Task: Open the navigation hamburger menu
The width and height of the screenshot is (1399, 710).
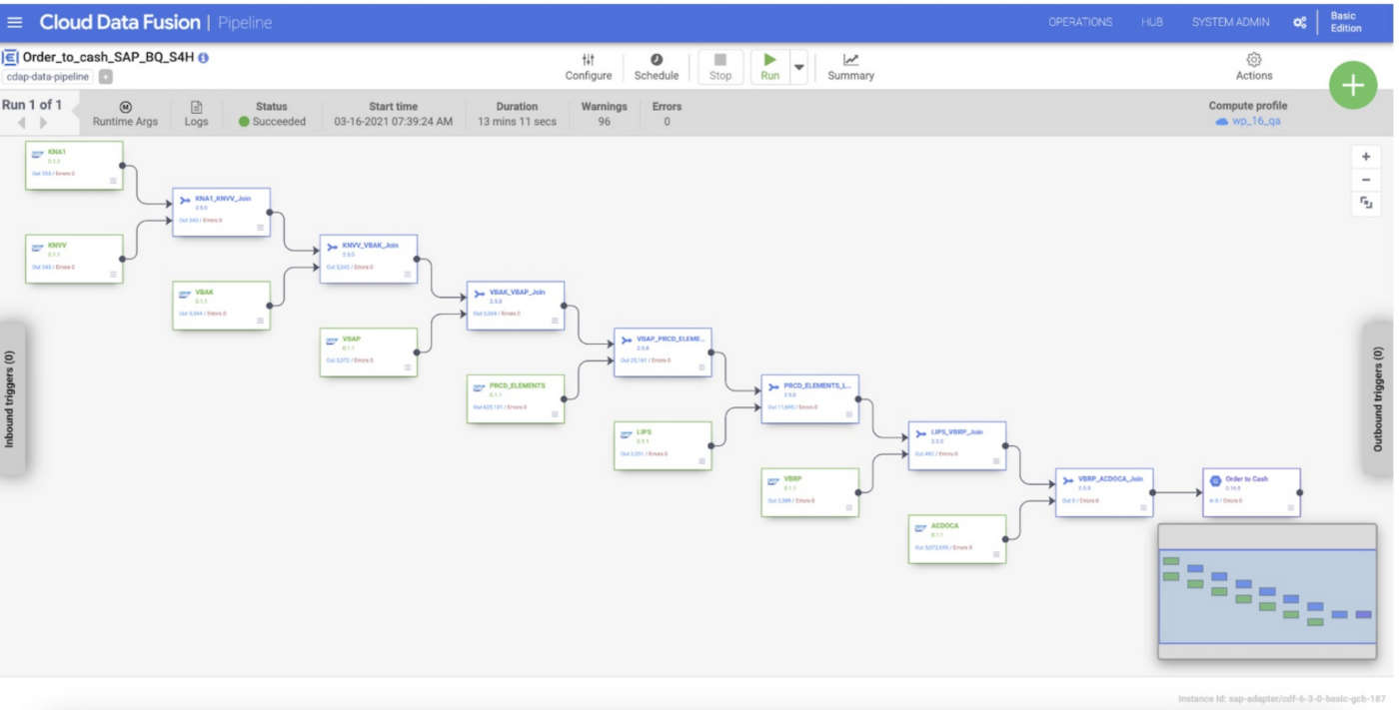Action: pyautogui.click(x=15, y=21)
